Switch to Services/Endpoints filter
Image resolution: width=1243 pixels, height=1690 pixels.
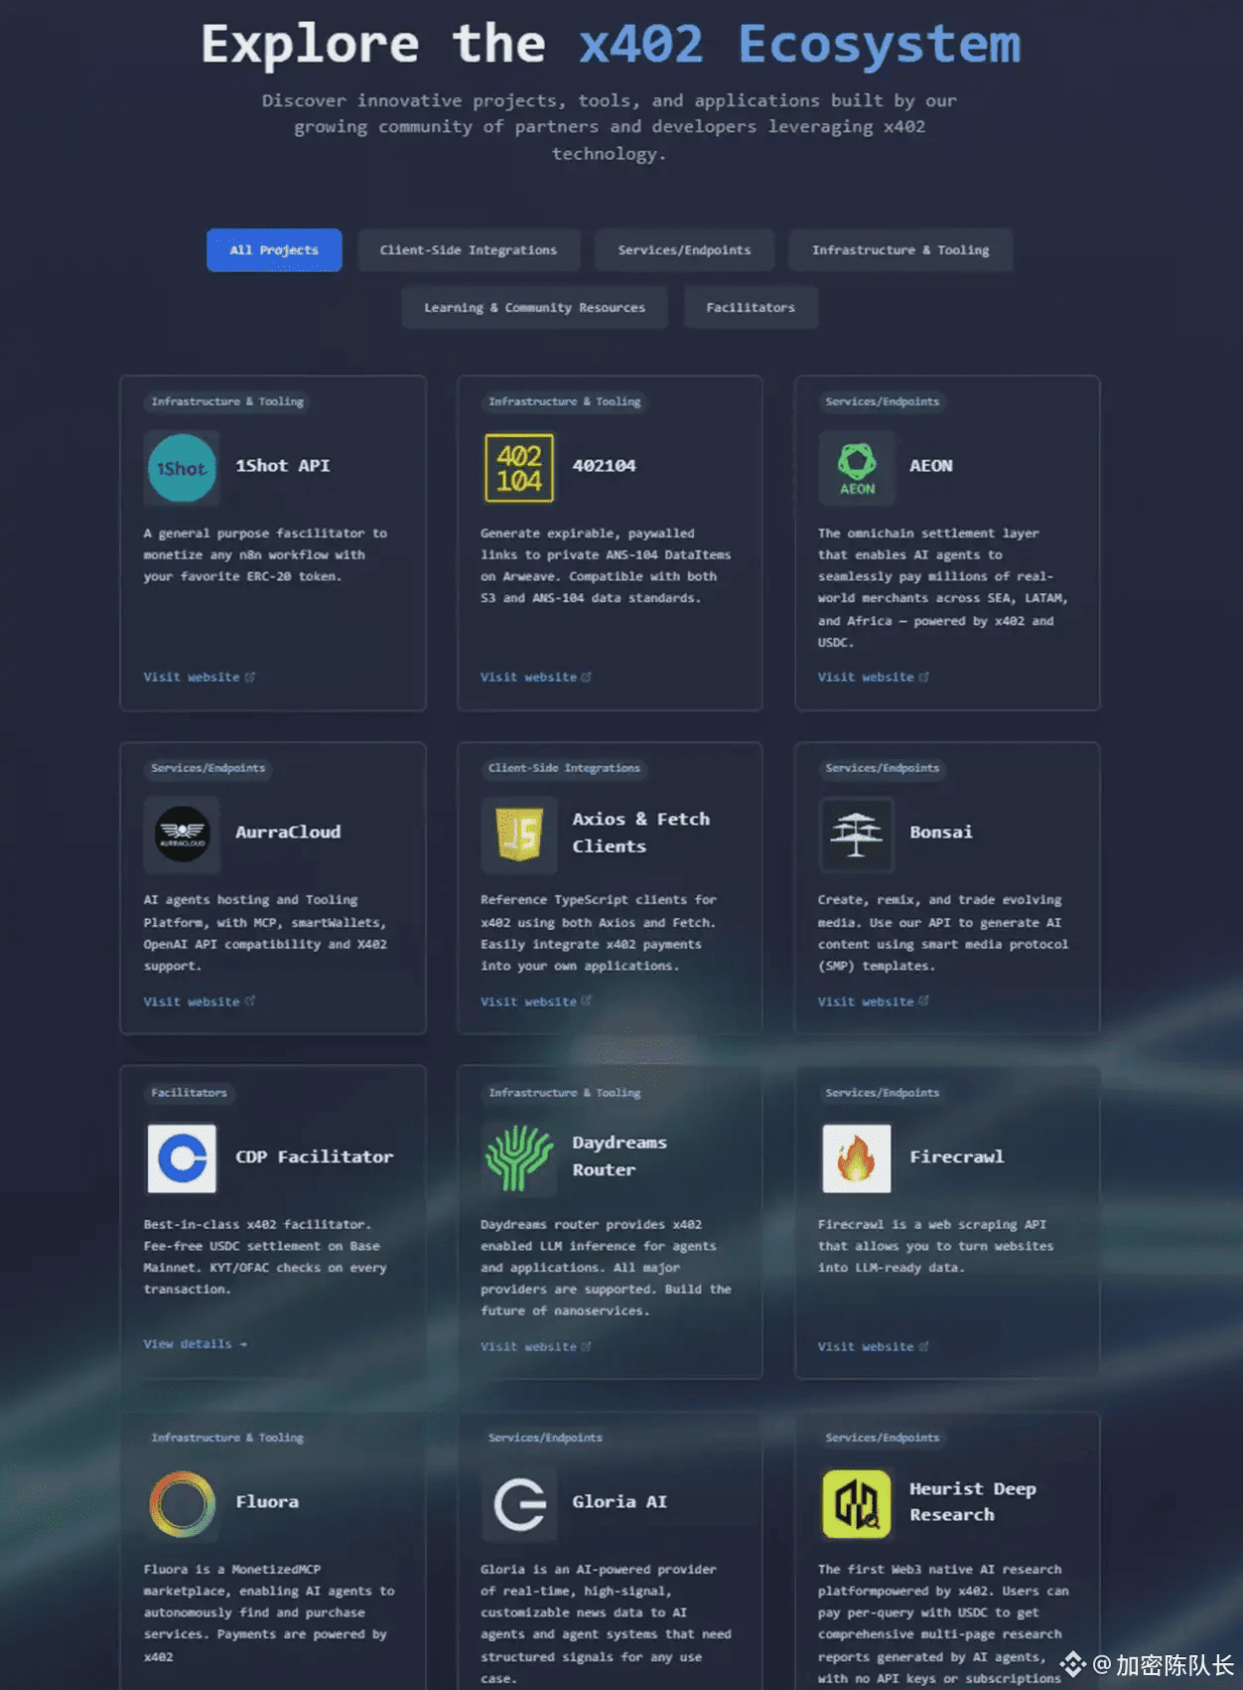click(x=684, y=250)
